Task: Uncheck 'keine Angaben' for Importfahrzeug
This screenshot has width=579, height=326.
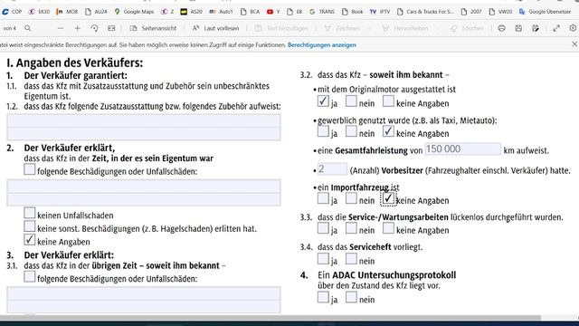Action: [388, 199]
